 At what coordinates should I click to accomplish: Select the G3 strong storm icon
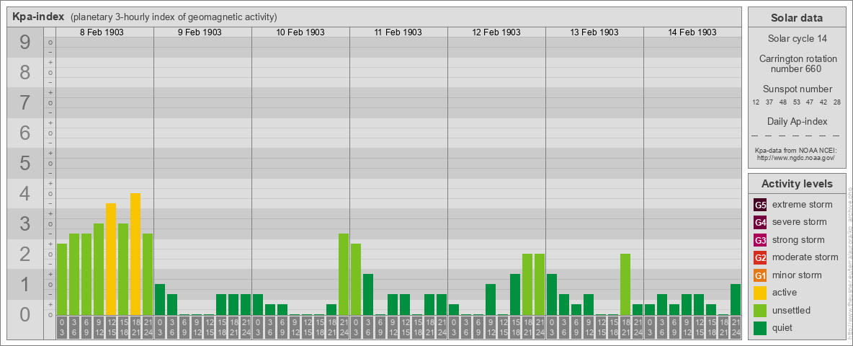[x=760, y=240]
